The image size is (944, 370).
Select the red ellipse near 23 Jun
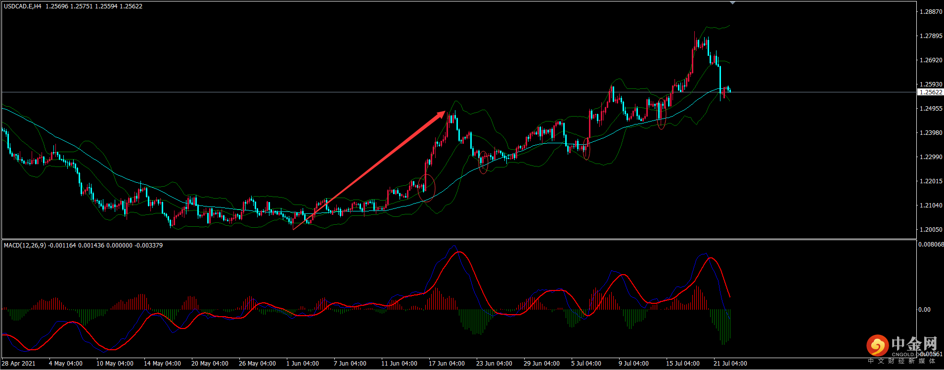tap(484, 162)
